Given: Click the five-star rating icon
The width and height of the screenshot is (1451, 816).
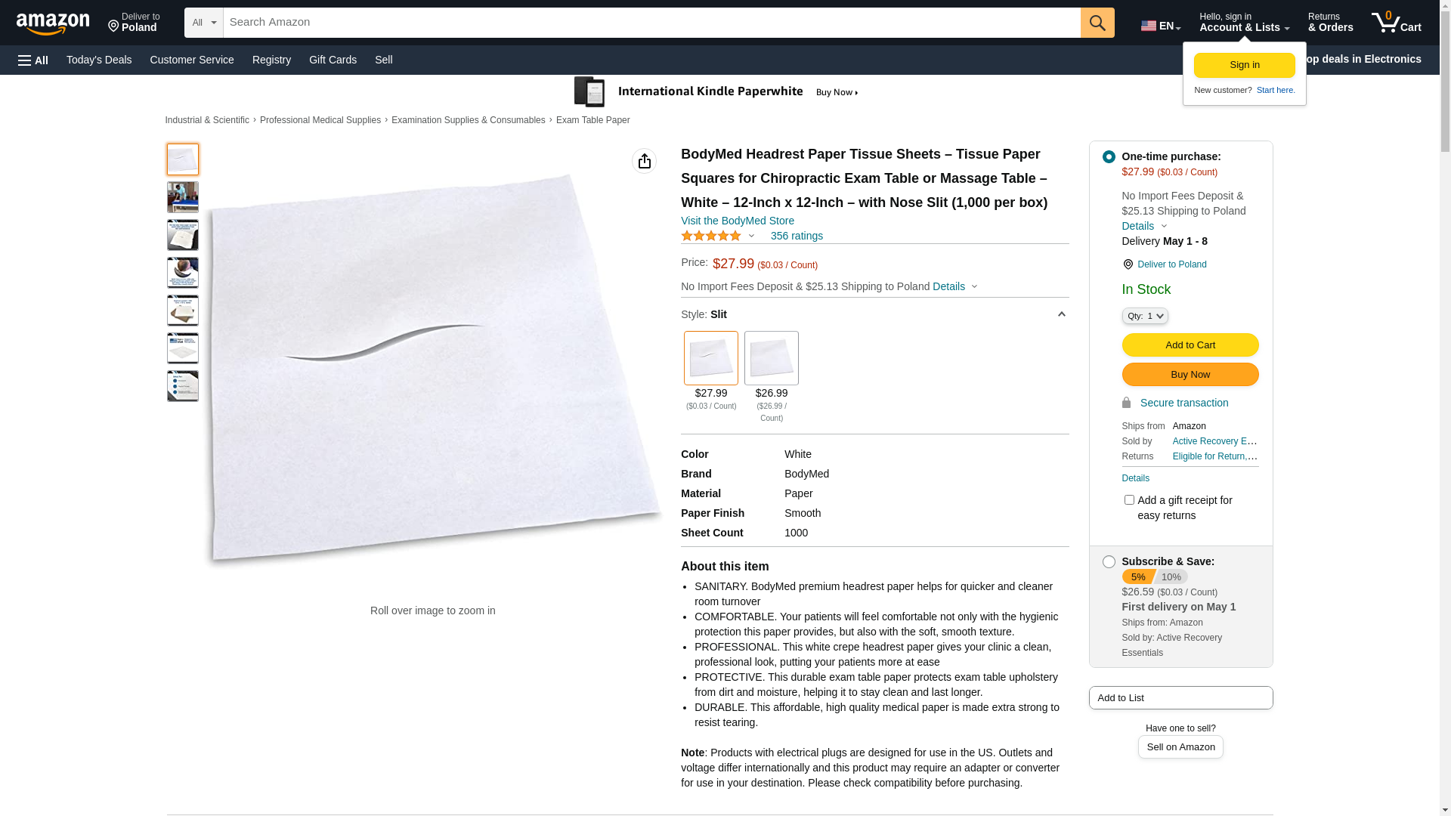Looking at the screenshot, I should pos(711,236).
